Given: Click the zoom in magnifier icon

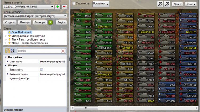Looking at the screenshot, I should tap(167, 4).
